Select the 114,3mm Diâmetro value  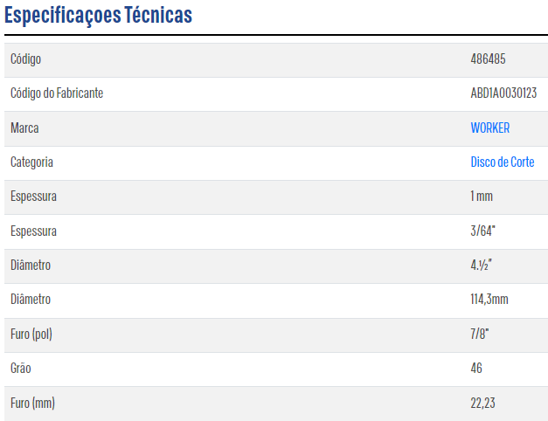489,300
